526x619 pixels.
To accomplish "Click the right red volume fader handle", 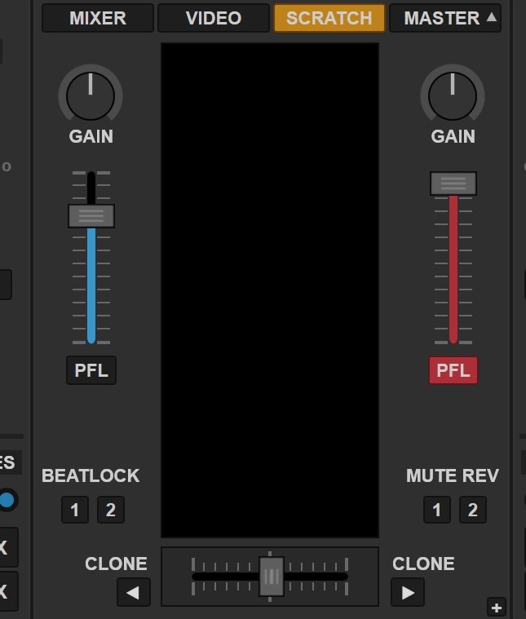I will [453, 183].
